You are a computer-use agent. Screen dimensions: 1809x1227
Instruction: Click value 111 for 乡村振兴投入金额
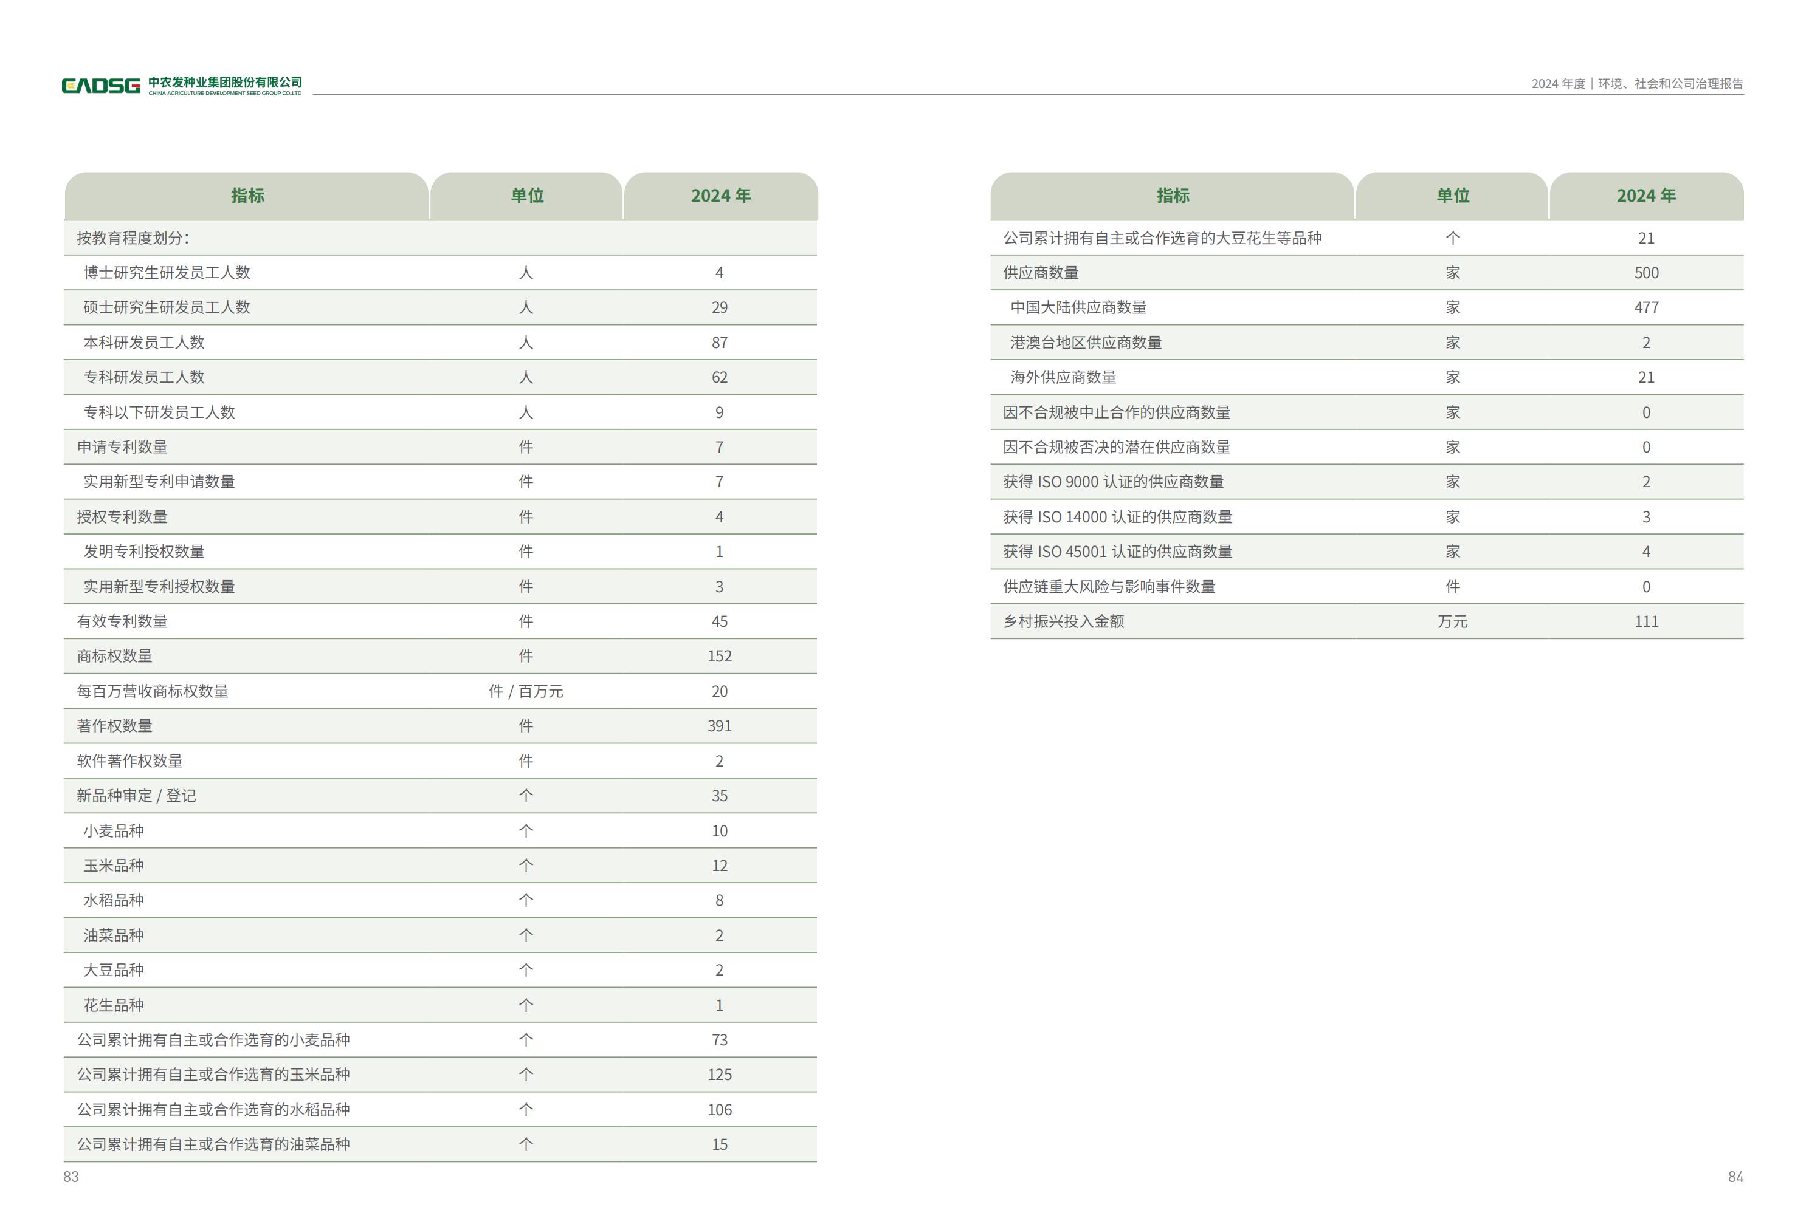(x=1646, y=621)
